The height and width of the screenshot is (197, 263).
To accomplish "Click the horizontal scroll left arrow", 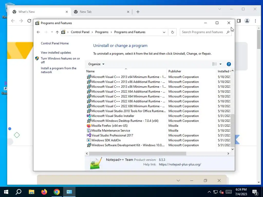I will click(87, 153).
